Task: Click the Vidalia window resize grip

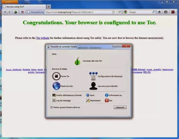Action: (x=129, y=115)
